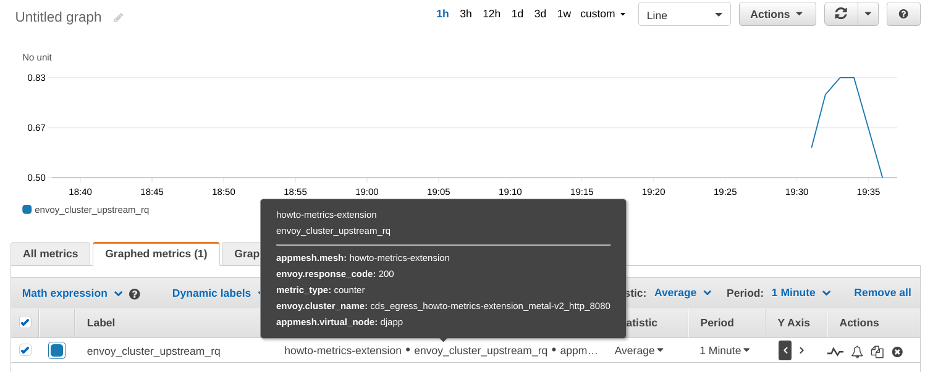Create an alarm for envoy_cluster_upstream_rq
The width and height of the screenshot is (925, 372).
pos(856,351)
